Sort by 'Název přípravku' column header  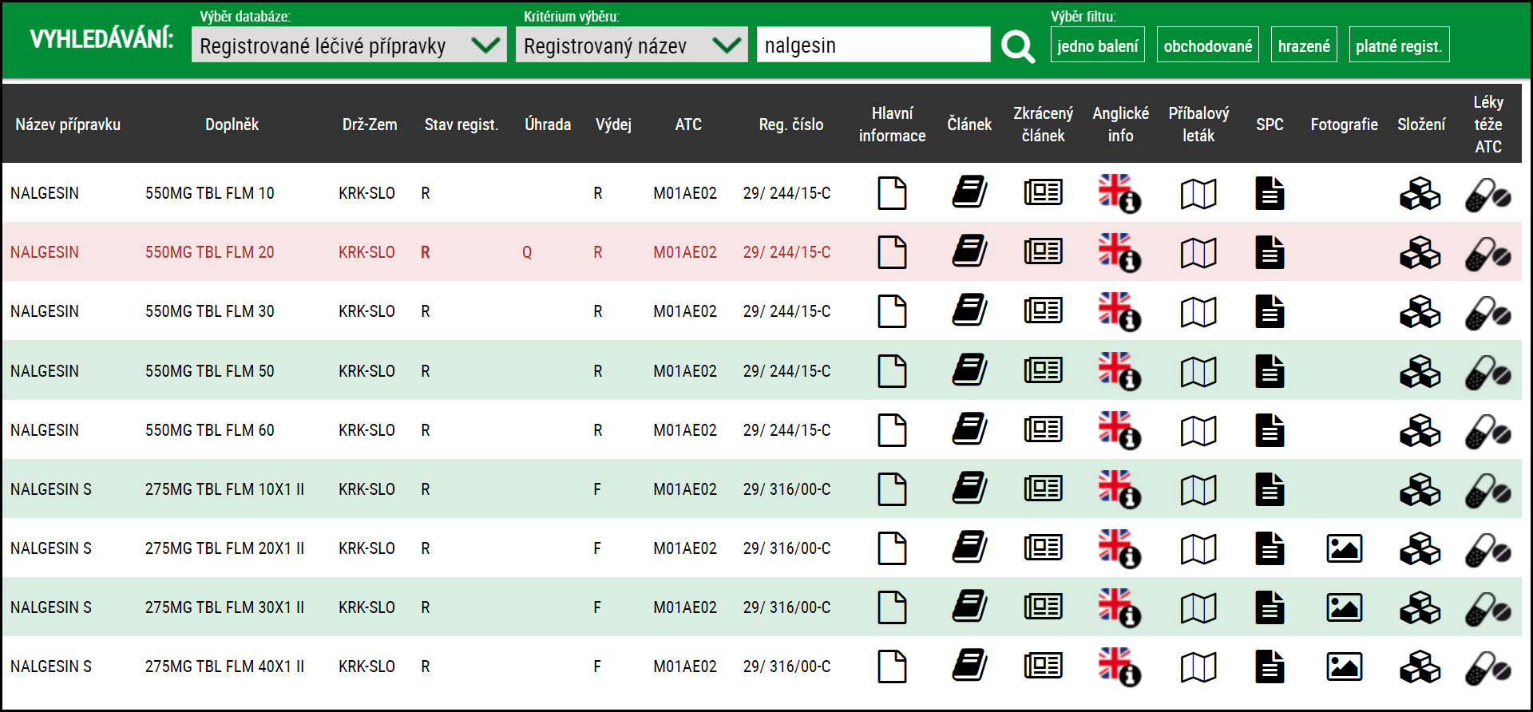pos(68,125)
